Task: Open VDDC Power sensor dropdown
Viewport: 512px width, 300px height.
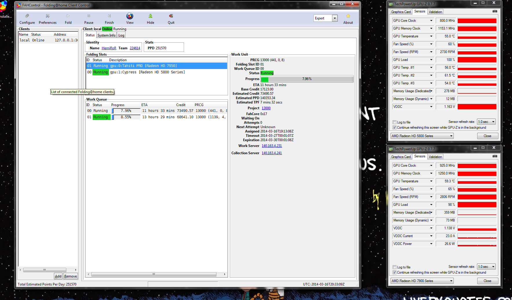Action: pyautogui.click(x=431, y=244)
